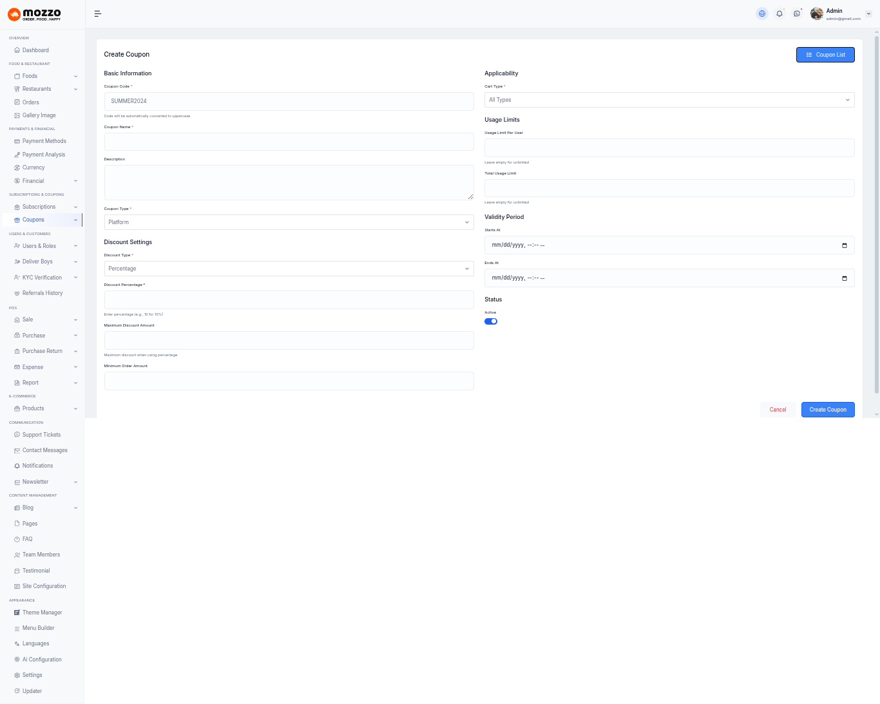The width and height of the screenshot is (880, 704).
Task: Open the Discount Type dropdown
Action: [289, 269]
